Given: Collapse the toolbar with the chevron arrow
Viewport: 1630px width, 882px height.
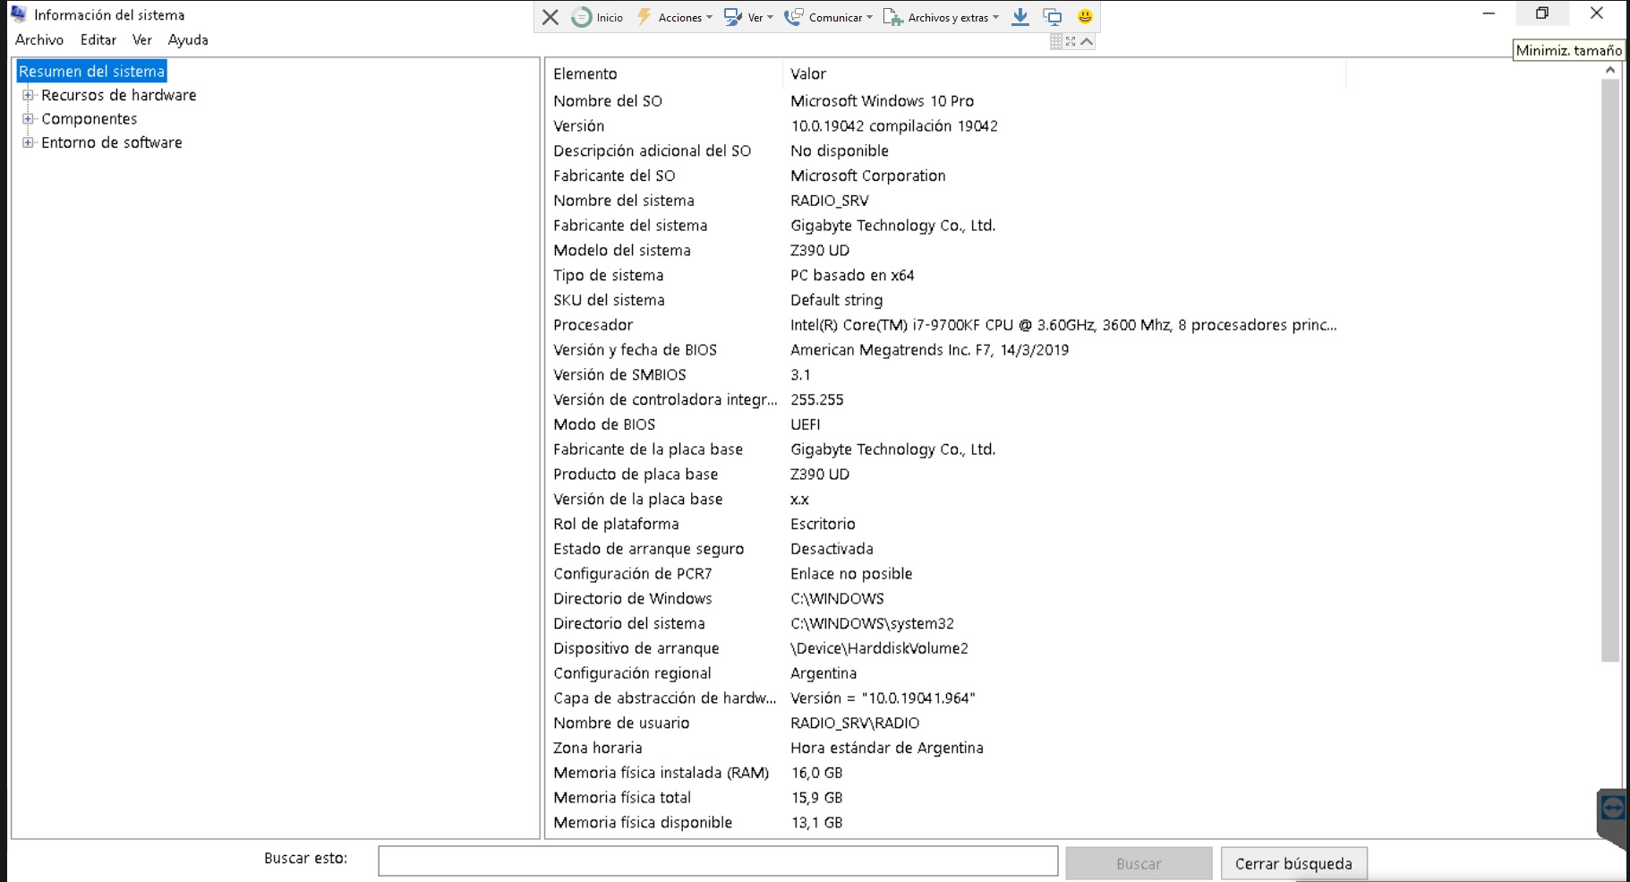Looking at the screenshot, I should coord(1086,40).
